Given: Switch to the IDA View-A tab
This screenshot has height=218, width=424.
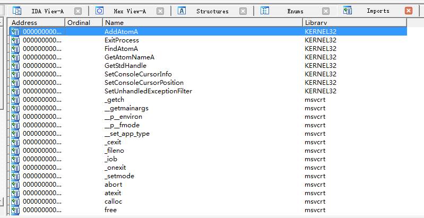Looking at the screenshot, I should click(x=47, y=11).
